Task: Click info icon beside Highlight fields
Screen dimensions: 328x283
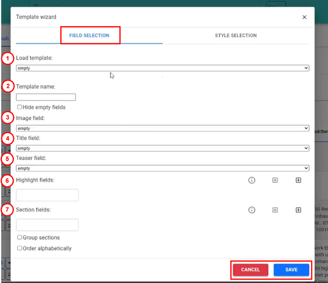Action: 252,180
